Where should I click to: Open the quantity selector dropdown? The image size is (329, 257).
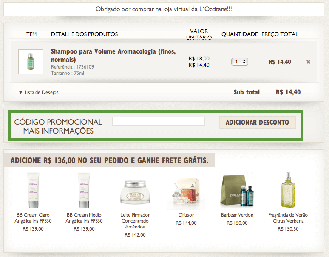coord(240,62)
